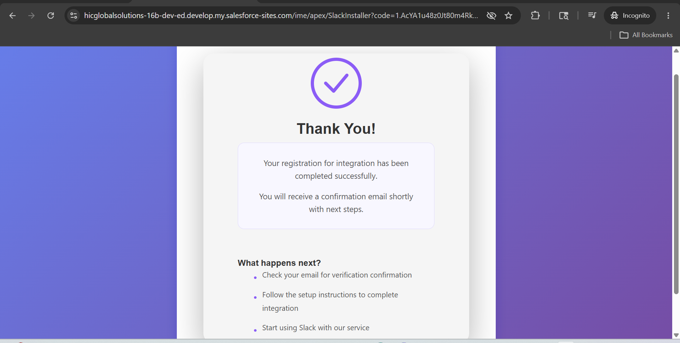Open the tab search icon
Viewport: 680px width, 343px height.
click(x=563, y=16)
